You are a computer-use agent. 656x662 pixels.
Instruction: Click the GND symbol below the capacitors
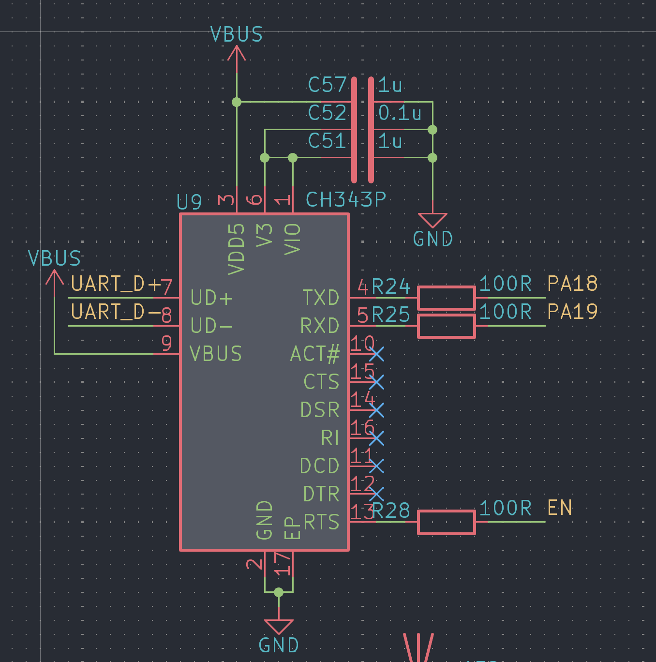[432, 221]
